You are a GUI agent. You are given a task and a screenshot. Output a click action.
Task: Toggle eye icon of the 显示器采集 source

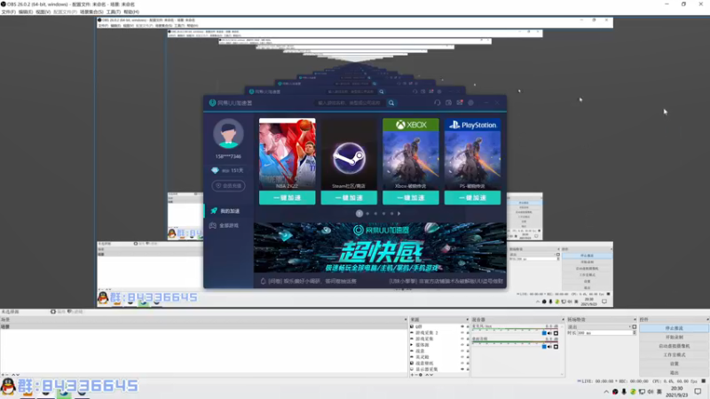pyautogui.click(x=462, y=369)
